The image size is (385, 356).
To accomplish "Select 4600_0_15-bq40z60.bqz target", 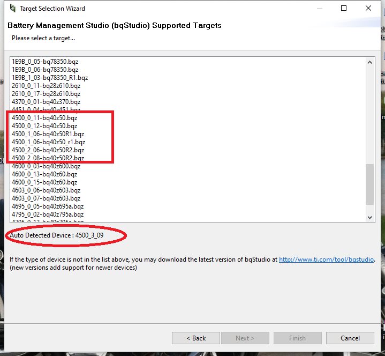I will (44, 182).
